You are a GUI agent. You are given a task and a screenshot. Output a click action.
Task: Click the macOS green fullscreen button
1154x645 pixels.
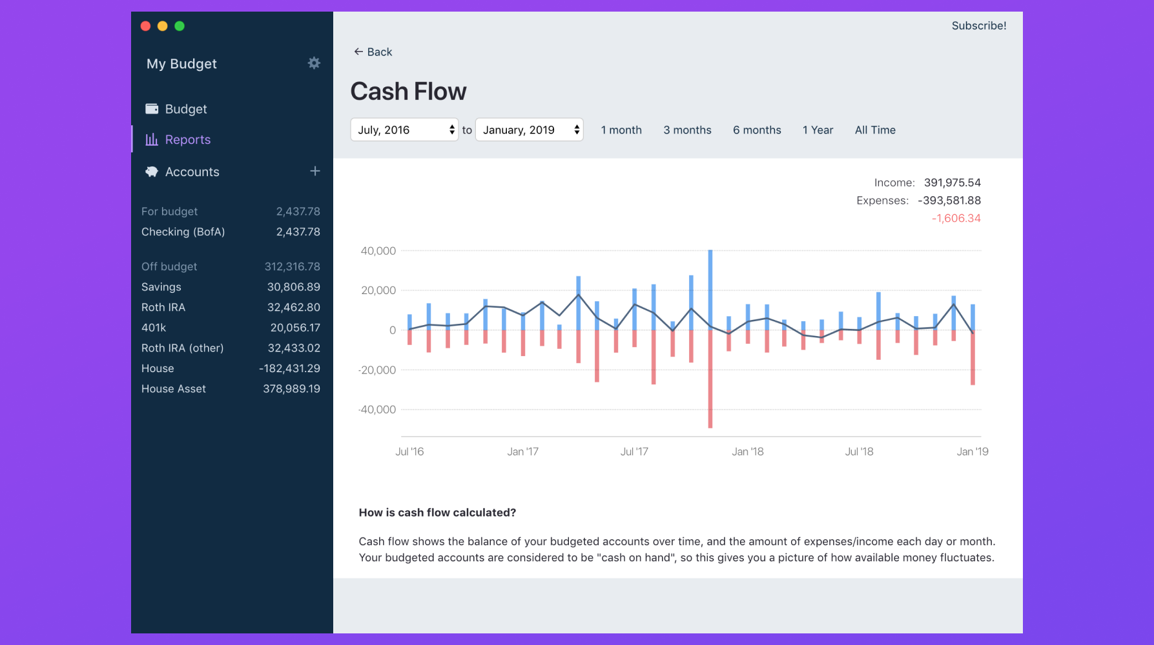(x=180, y=26)
